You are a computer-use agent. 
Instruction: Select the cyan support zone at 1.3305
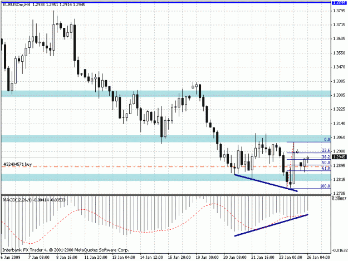point(166,94)
